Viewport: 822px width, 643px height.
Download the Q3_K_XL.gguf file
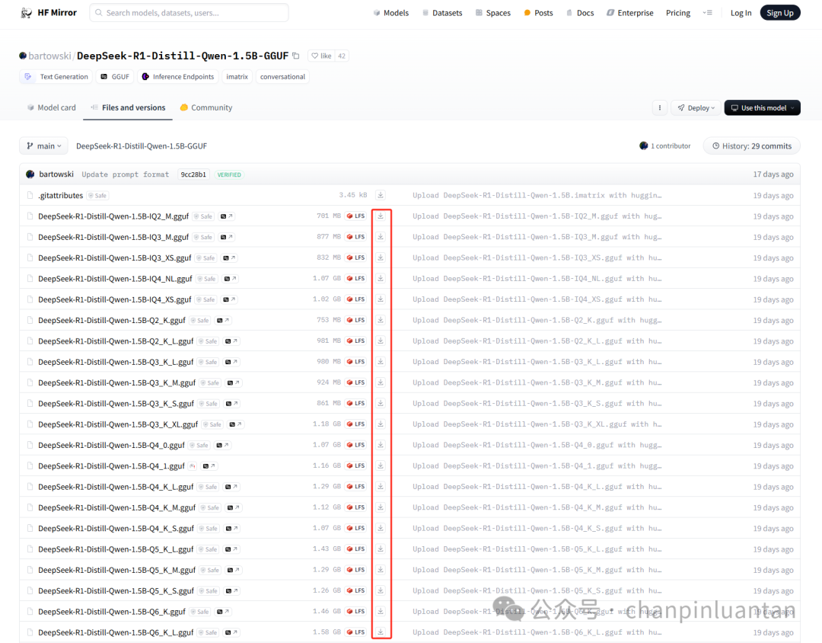pyautogui.click(x=381, y=424)
